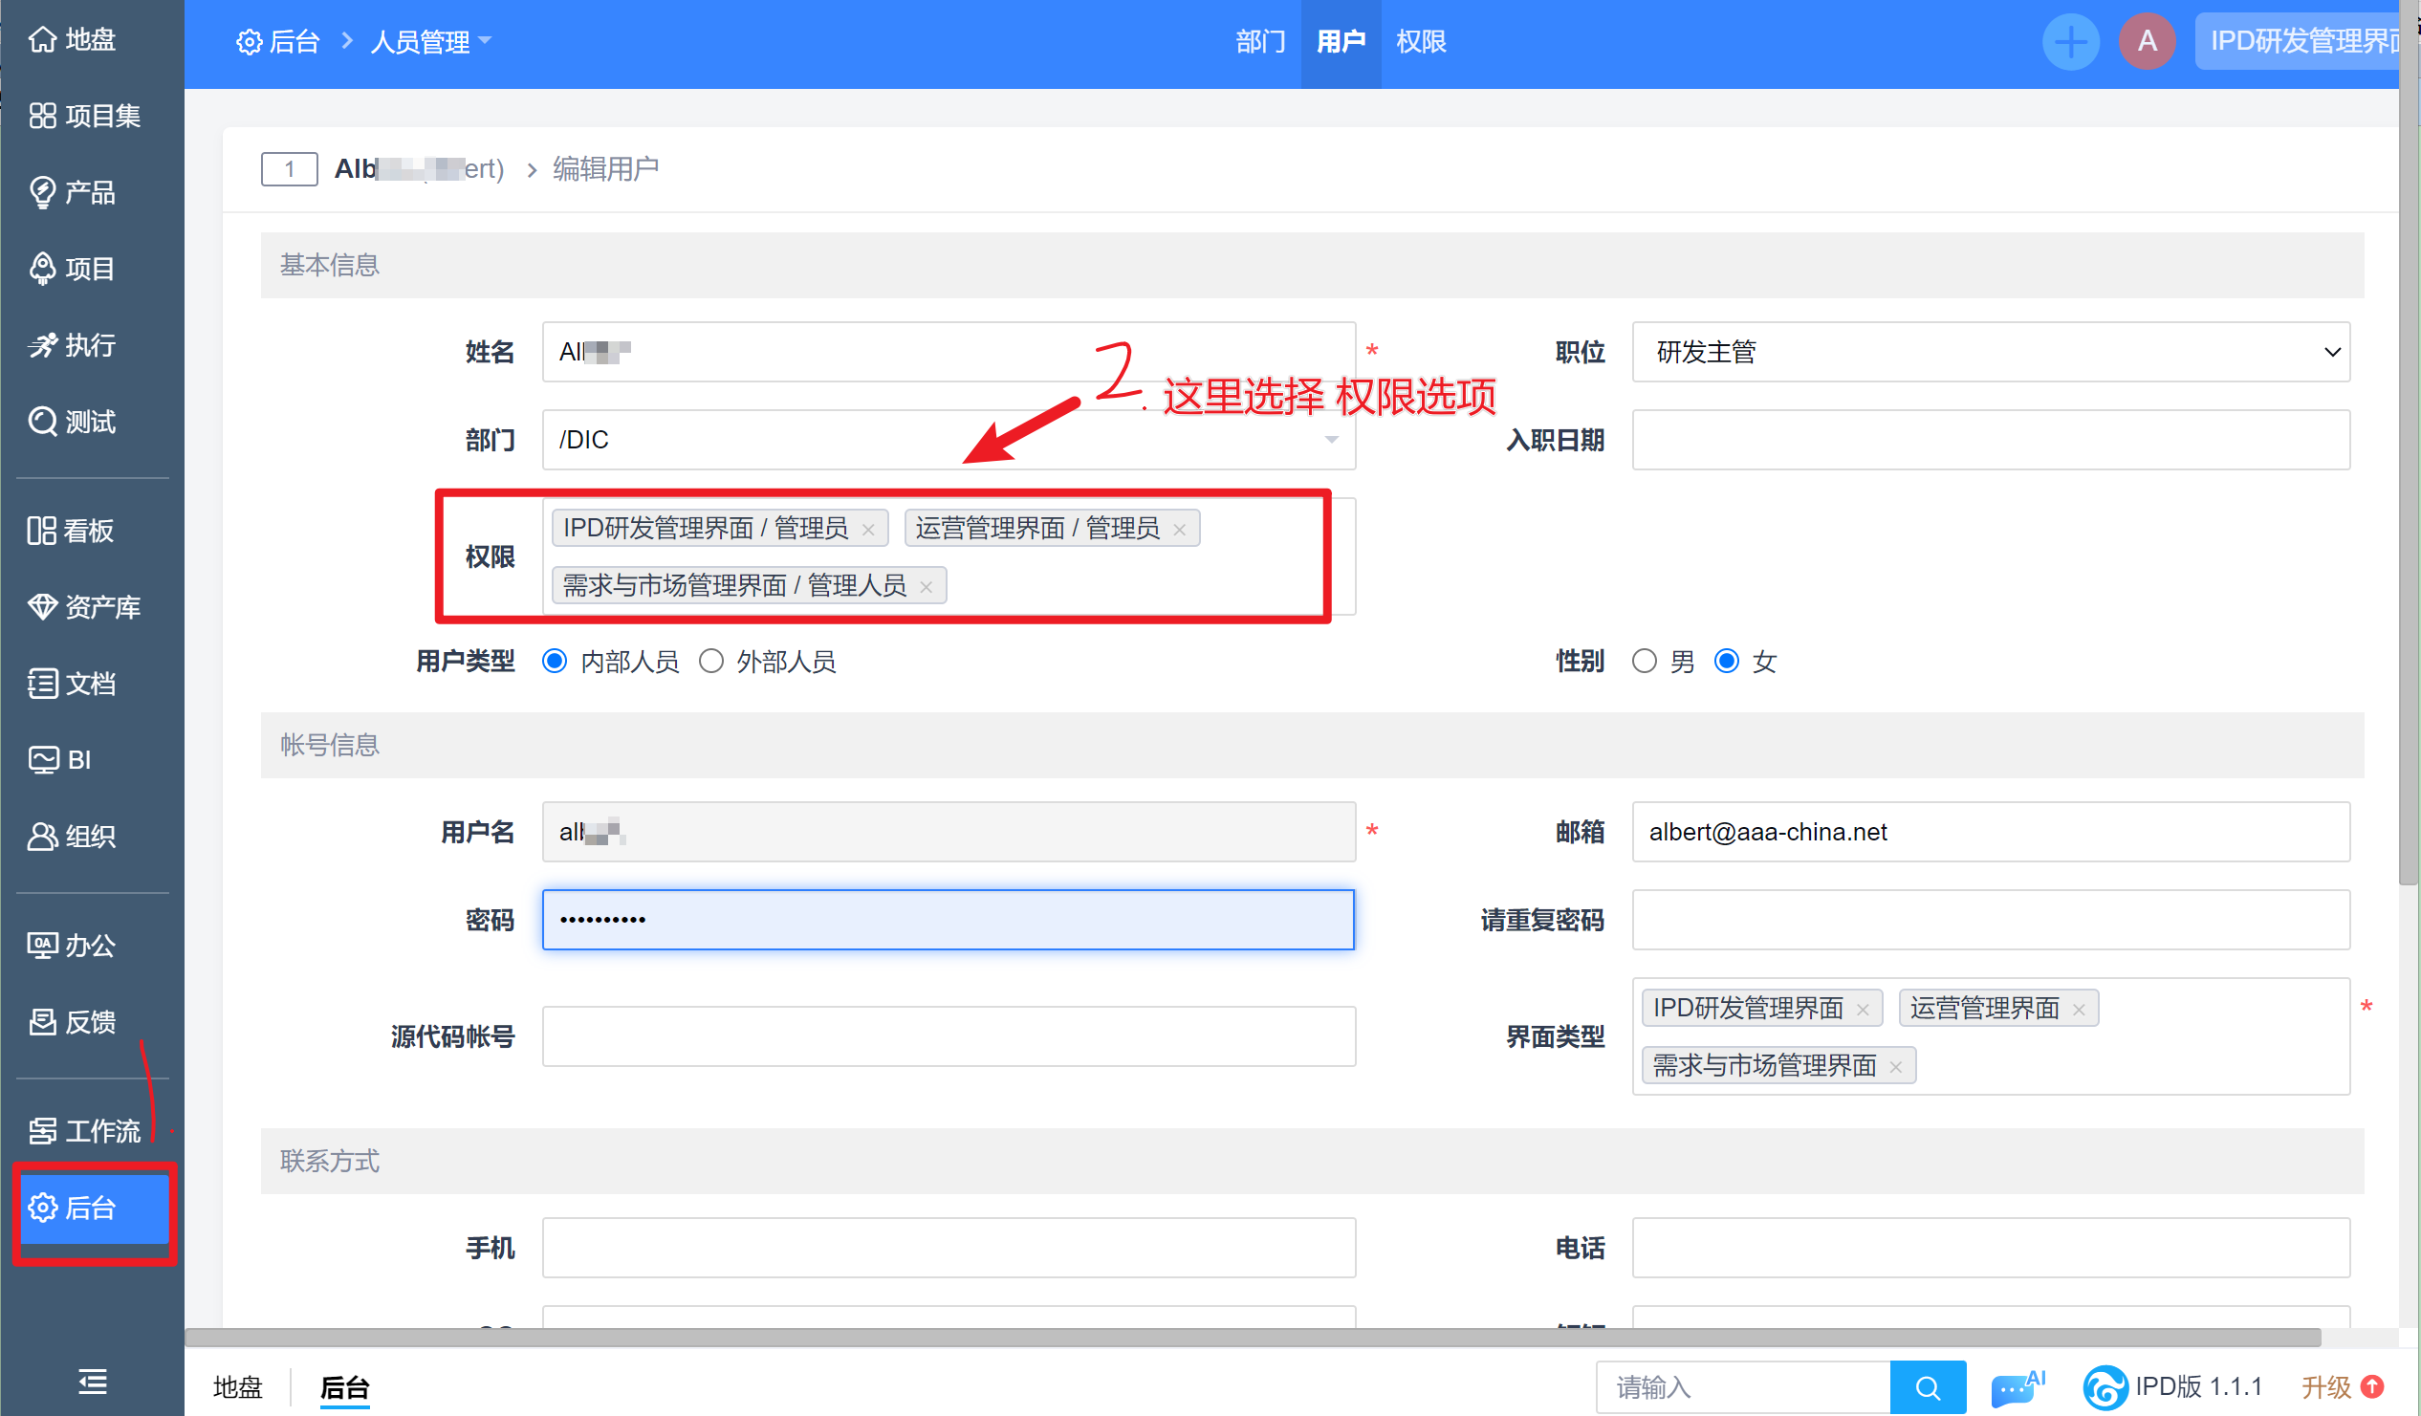Select 后台 in the sidebar
The width and height of the screenshot is (2421, 1416).
[x=94, y=1208]
